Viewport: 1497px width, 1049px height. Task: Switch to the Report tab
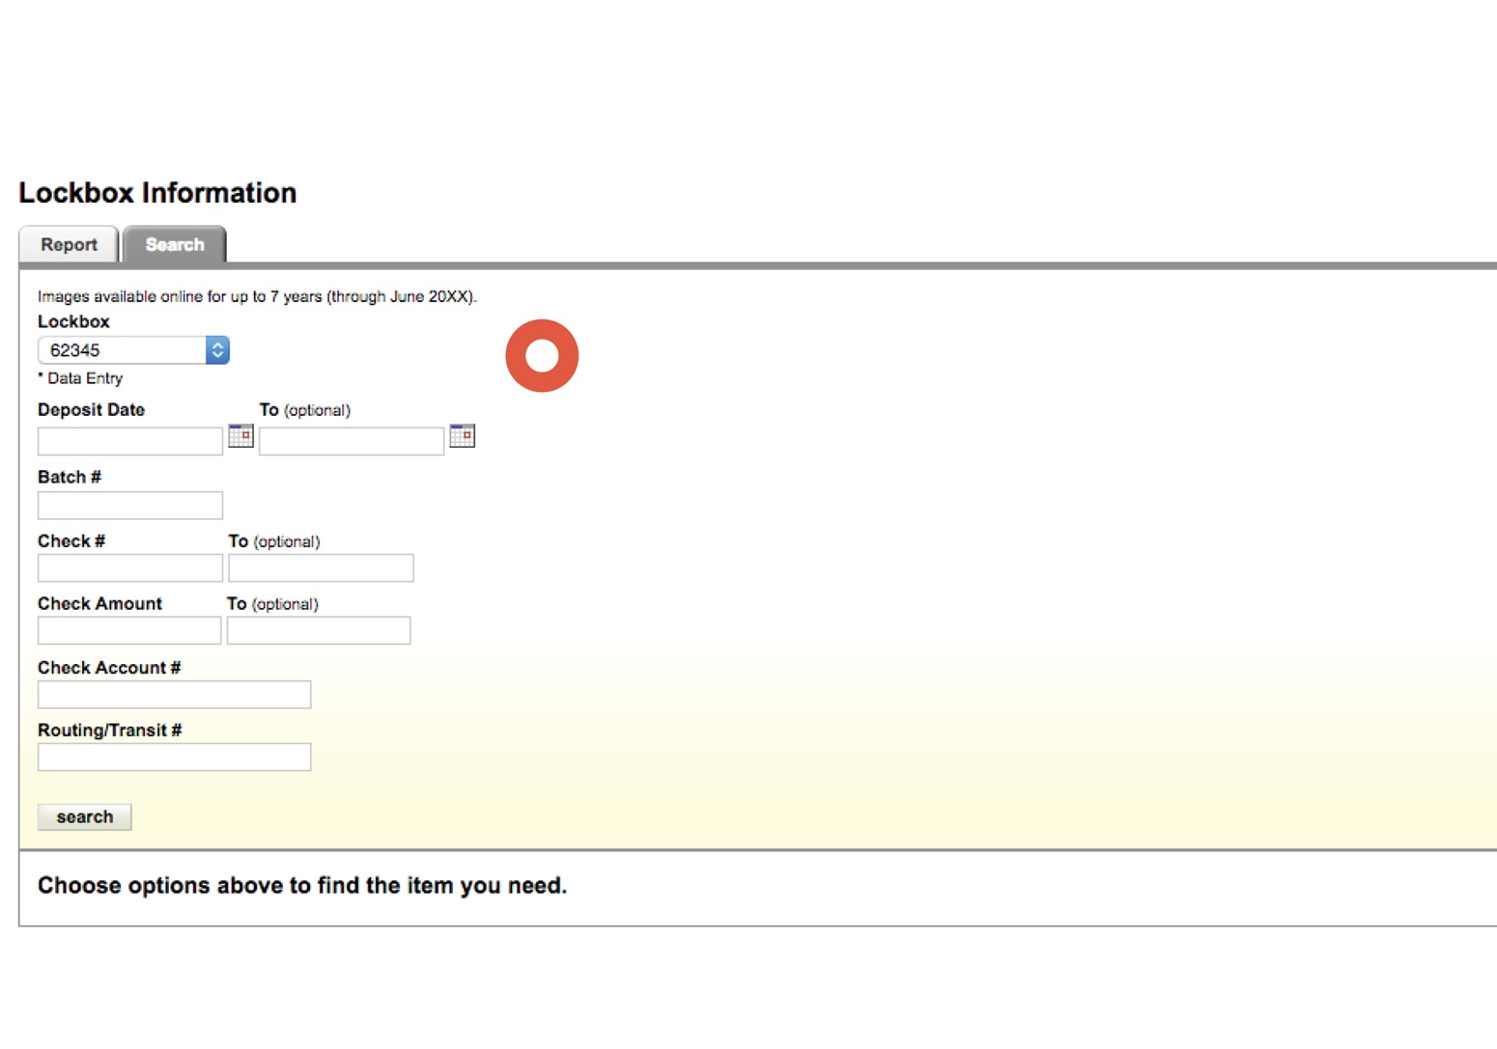(x=69, y=244)
